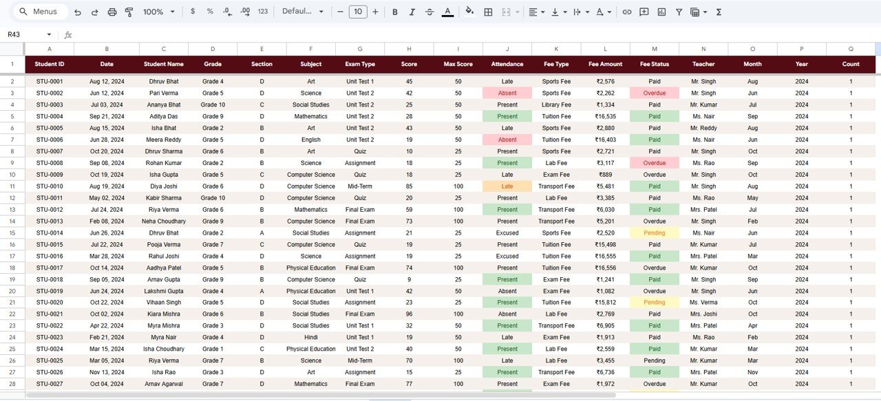Select cell Neha Choudhary
Screen dimensions: 881x401
tap(164, 221)
